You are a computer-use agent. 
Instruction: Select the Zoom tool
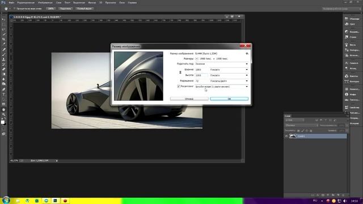click(3, 114)
